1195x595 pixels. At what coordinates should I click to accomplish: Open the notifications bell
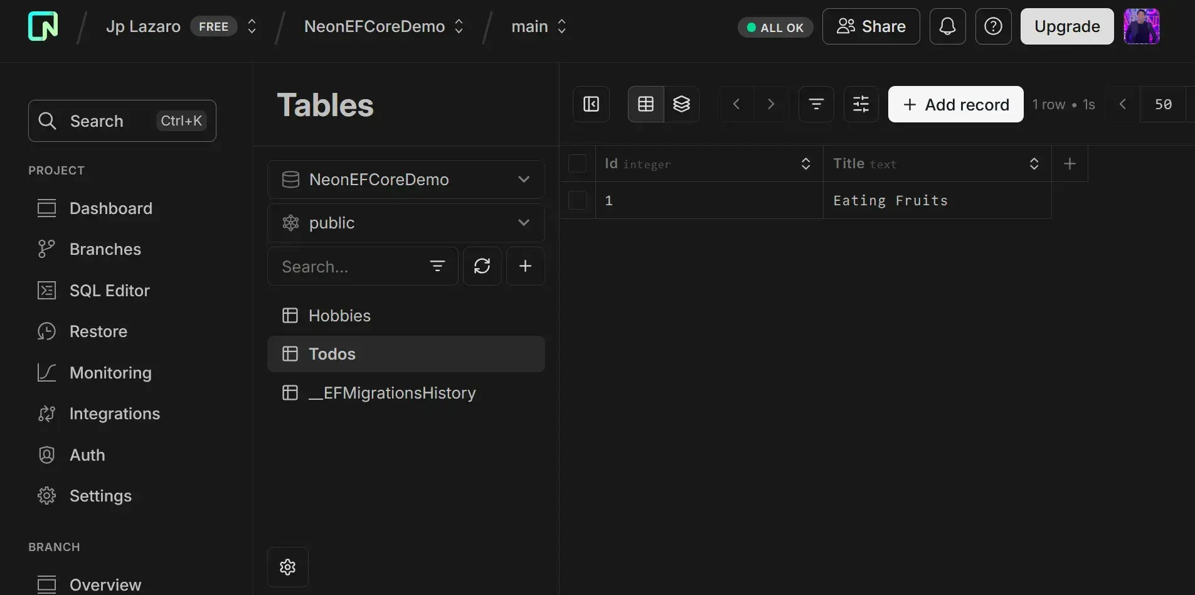click(x=947, y=26)
